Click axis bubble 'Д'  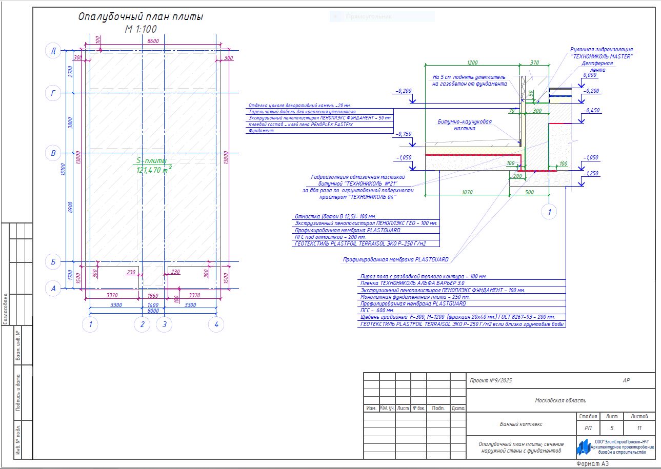tap(53, 50)
